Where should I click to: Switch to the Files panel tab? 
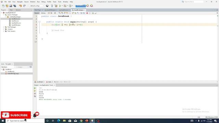(11, 10)
